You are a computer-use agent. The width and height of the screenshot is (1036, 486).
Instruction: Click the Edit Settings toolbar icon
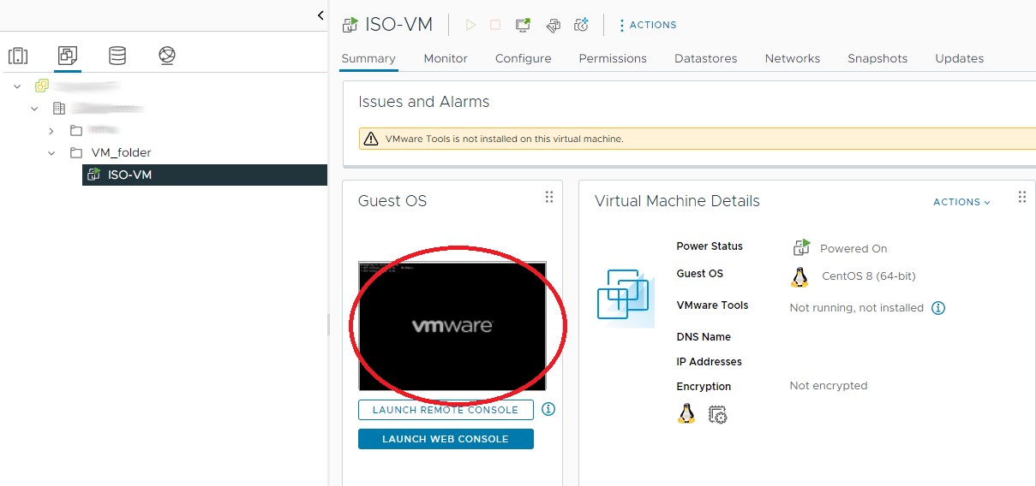point(553,25)
